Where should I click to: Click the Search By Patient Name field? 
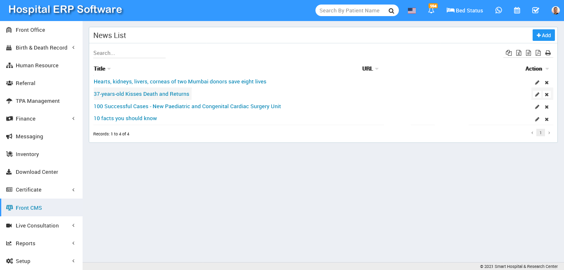(x=352, y=11)
